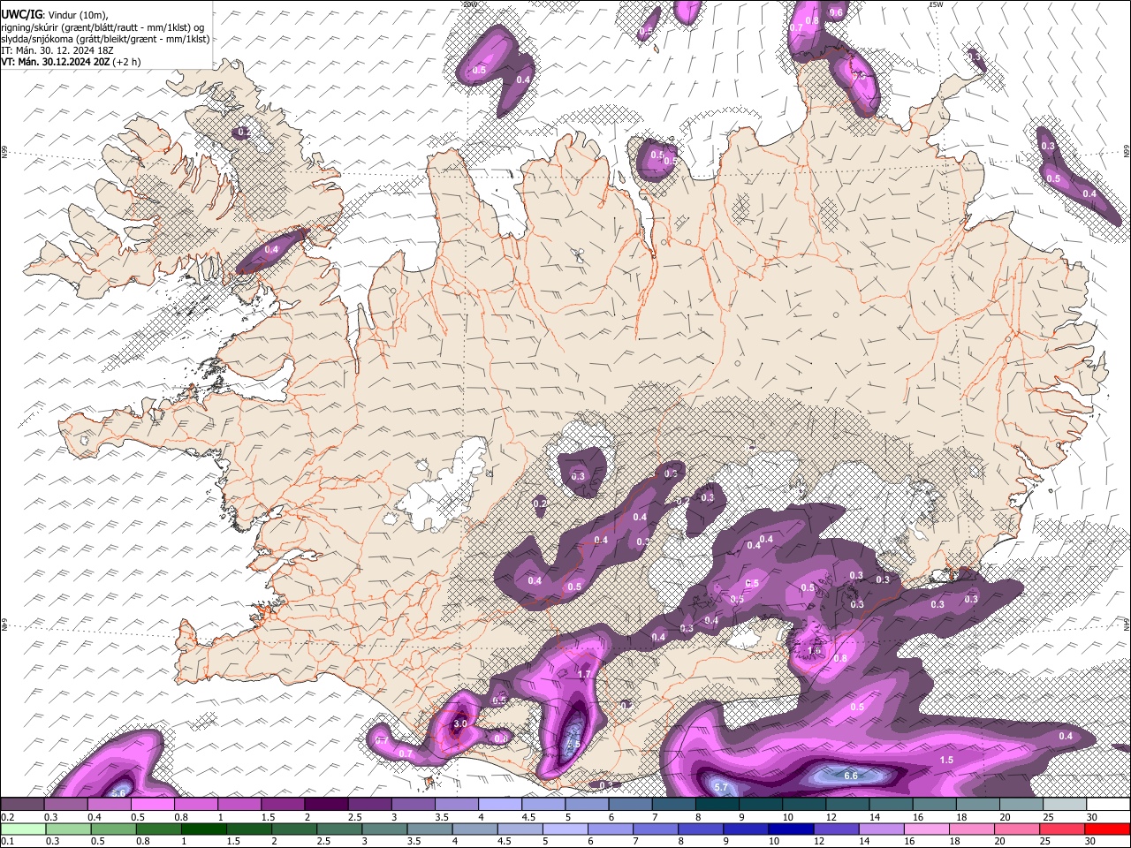The height and width of the screenshot is (848, 1131).
Task: Click the '0.1' label starting the rain scale
Action: [8, 842]
